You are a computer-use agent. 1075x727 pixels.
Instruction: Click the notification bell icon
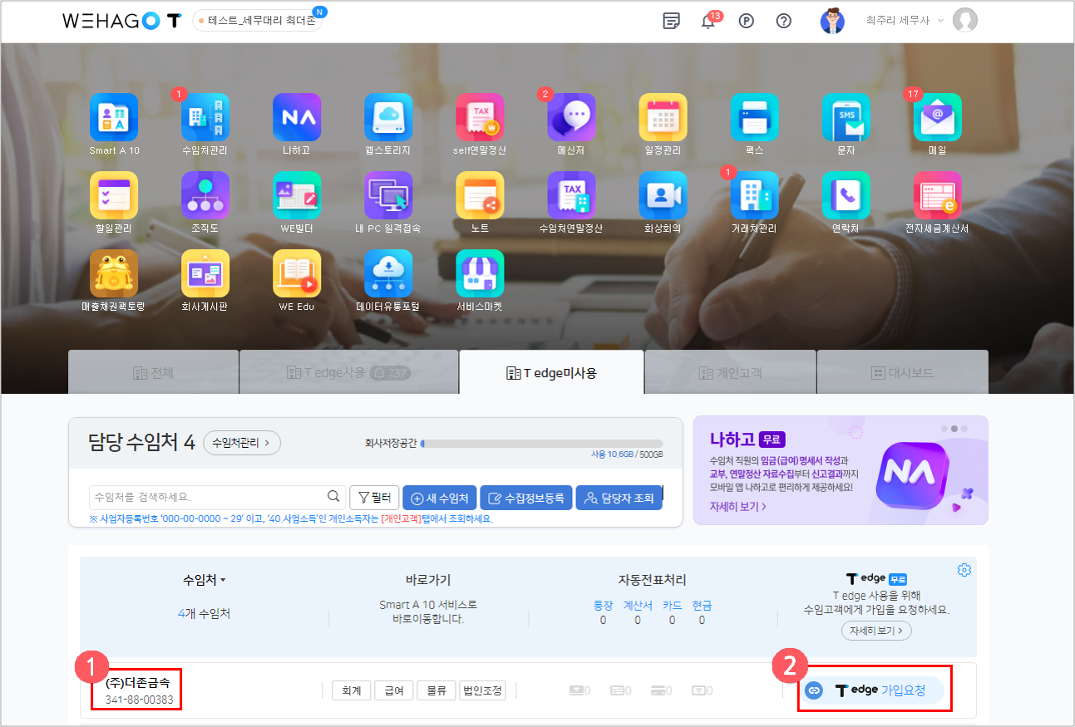click(708, 22)
